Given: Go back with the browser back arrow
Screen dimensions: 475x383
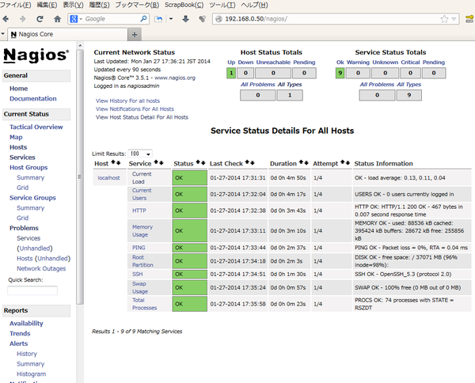Looking at the screenshot, I should pos(6,19).
